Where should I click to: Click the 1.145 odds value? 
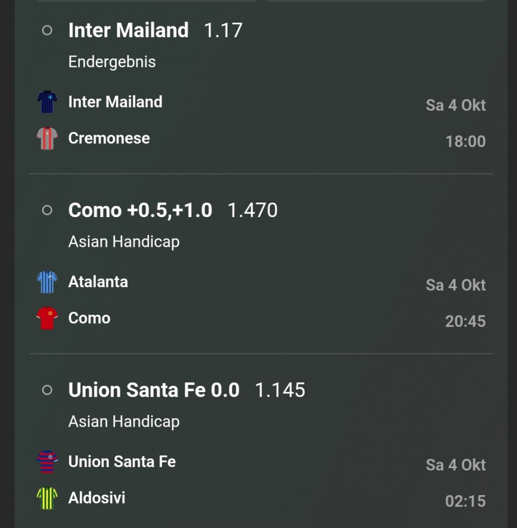[280, 390]
